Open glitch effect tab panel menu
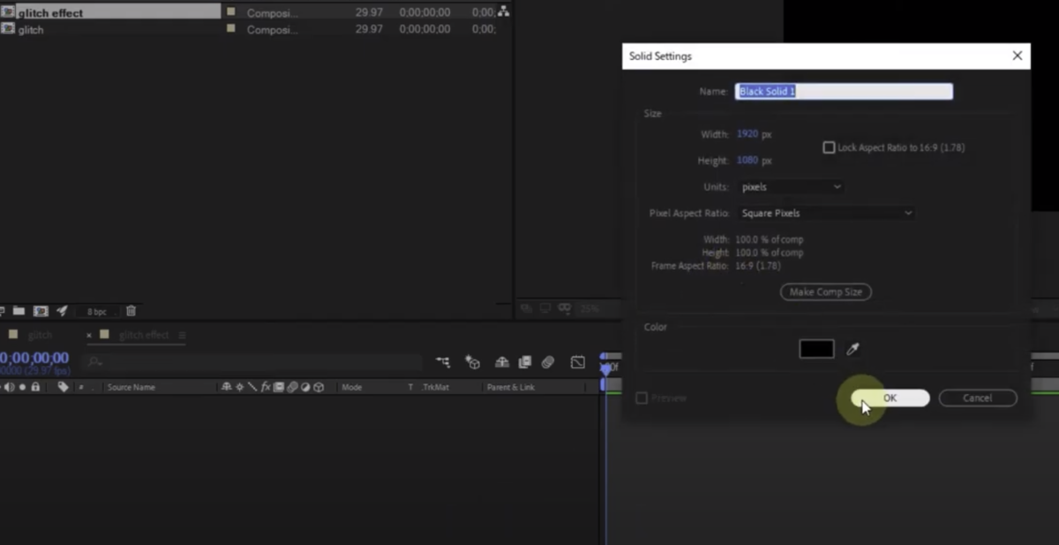The image size is (1059, 545). [183, 335]
